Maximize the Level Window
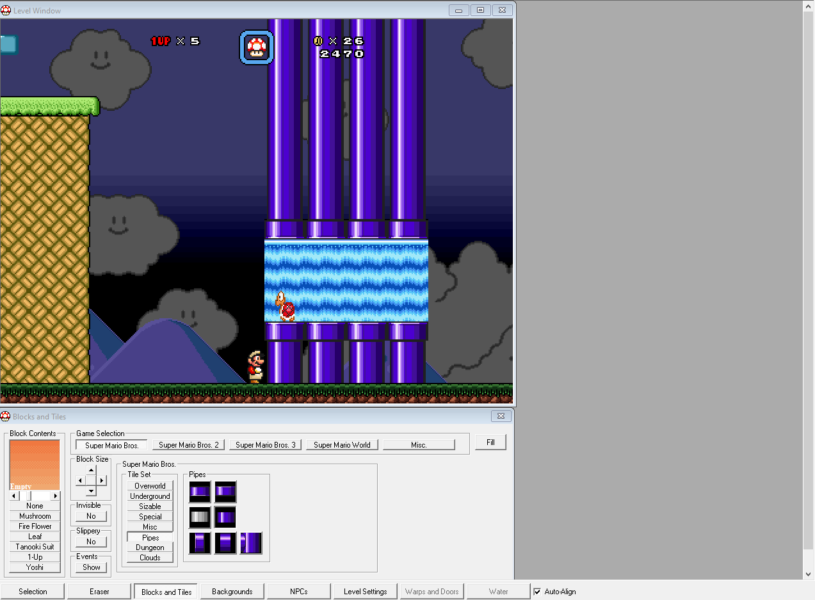 480,10
